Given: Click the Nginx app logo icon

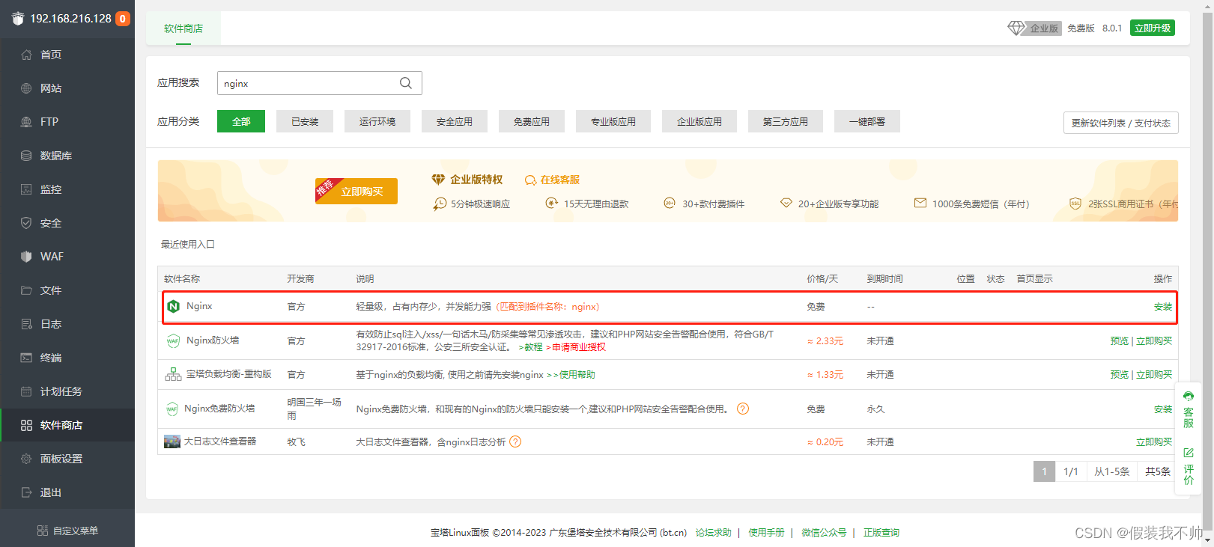Looking at the screenshot, I should pos(174,306).
